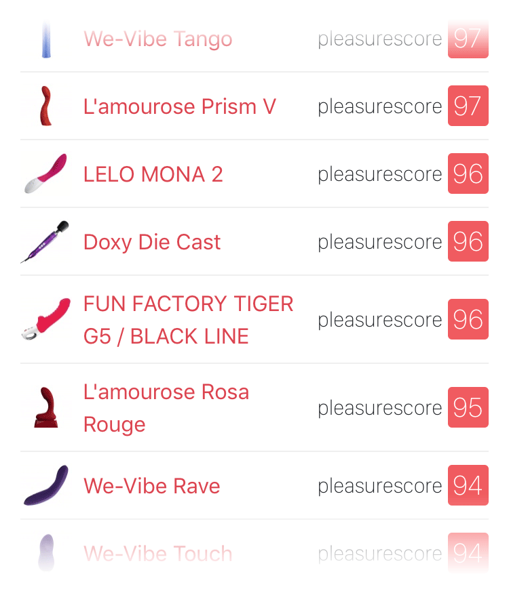Open the We-Vibe Touch link
The height and width of the screenshot is (595, 509).
click(x=157, y=553)
